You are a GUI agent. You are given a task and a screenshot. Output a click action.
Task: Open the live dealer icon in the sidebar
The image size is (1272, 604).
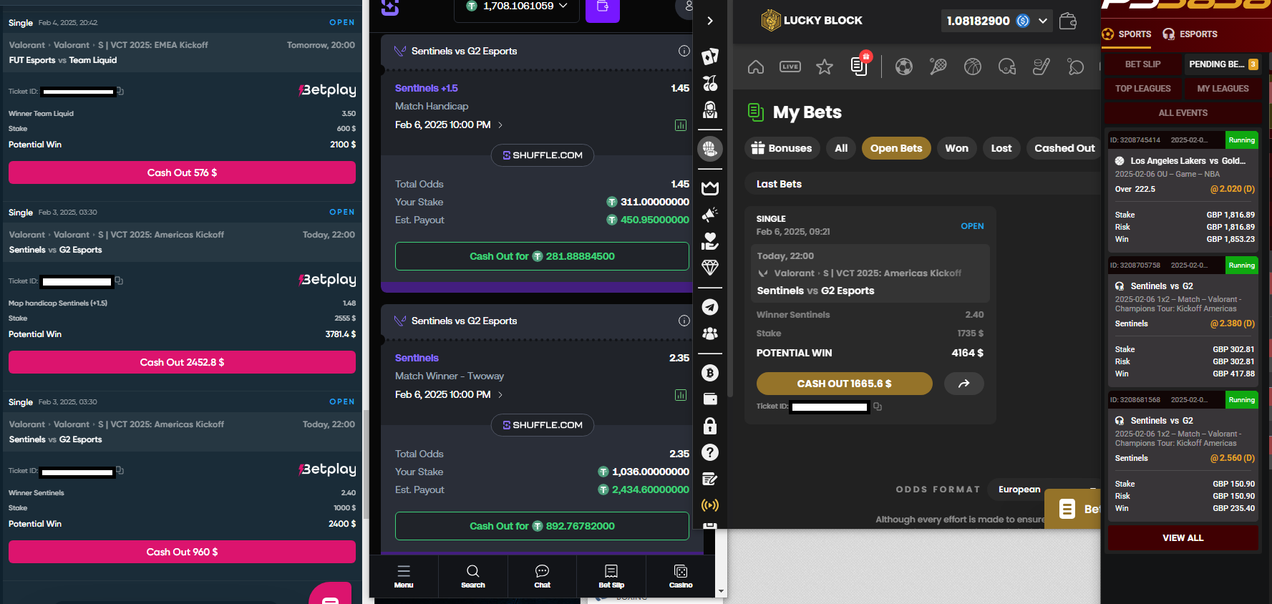click(x=709, y=109)
